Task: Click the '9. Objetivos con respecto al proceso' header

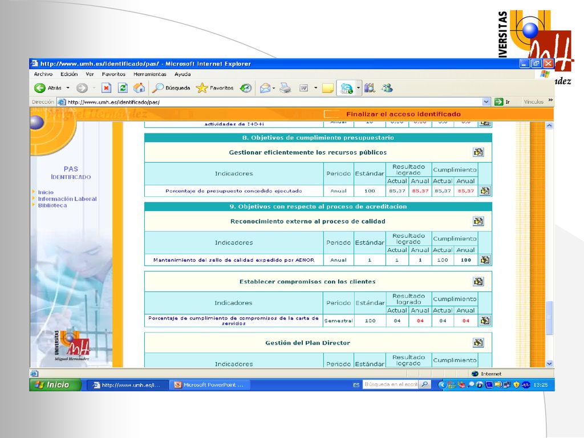Action: pyautogui.click(x=318, y=206)
